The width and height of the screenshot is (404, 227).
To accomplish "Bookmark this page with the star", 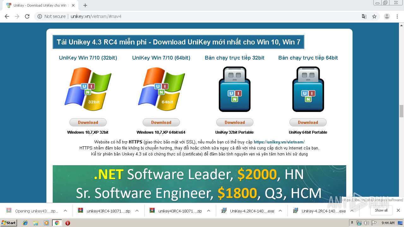I will pos(374,16).
